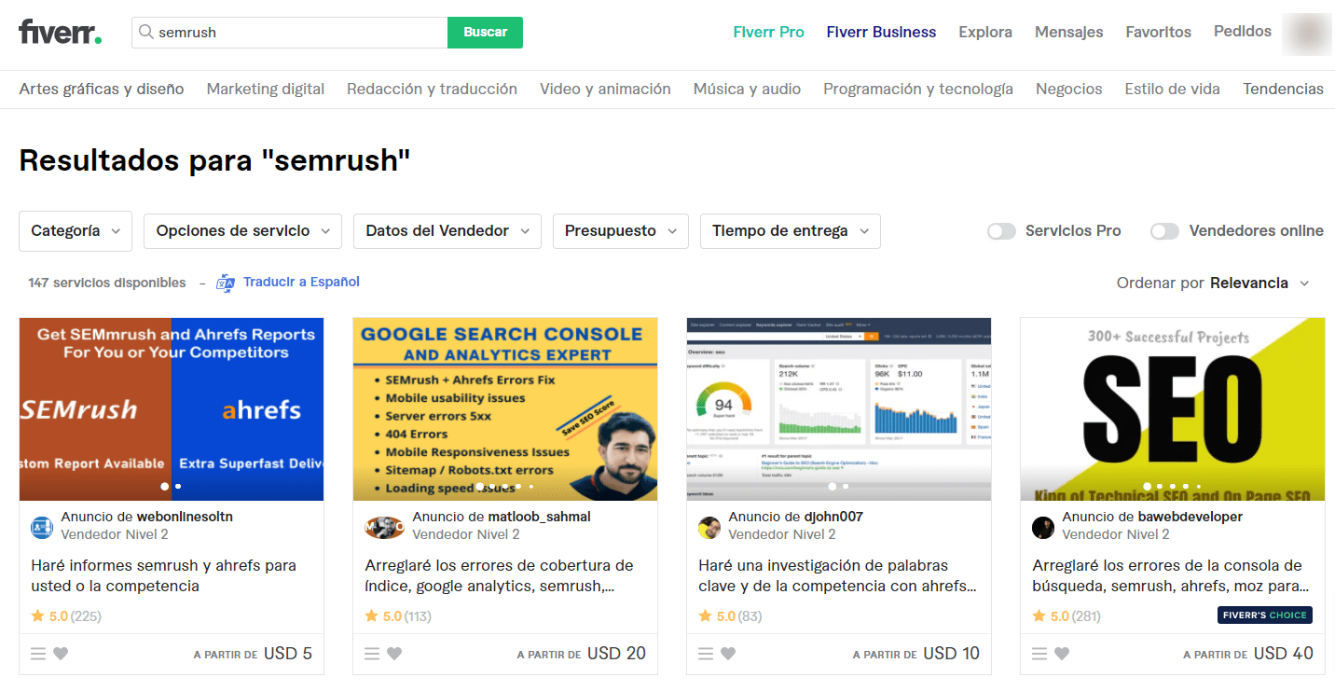
Task: Open gig title 'Arreglaré los errores de la consola'
Action: [1170, 575]
